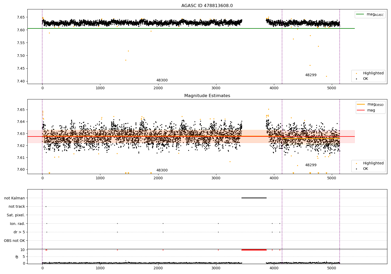Click the "48299" annotation in the top plot
This screenshot has height=274, width=391.
pos(311,75)
